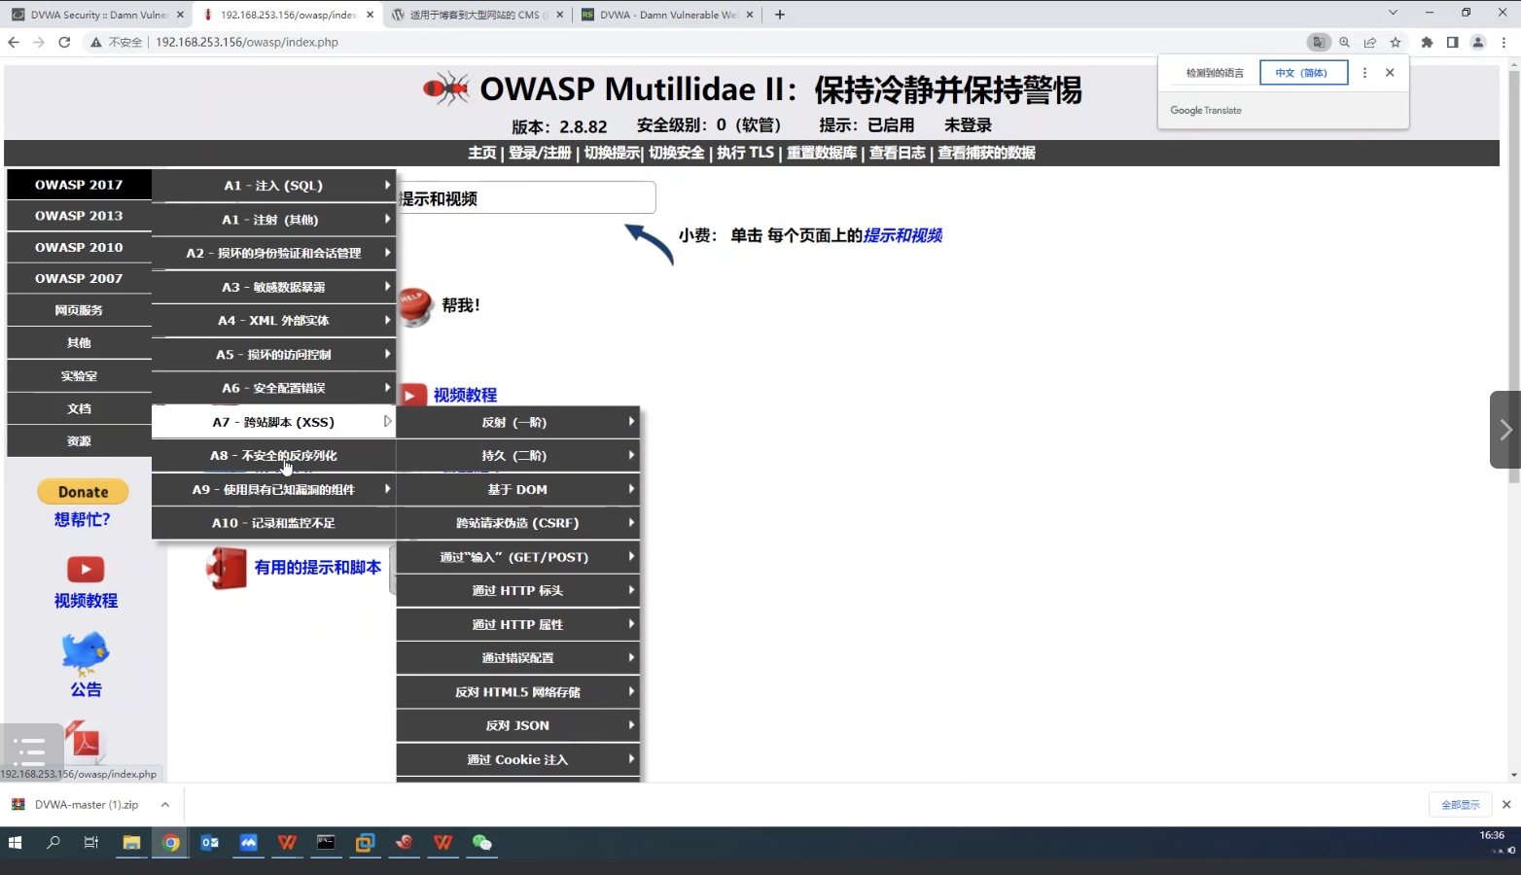This screenshot has height=875, width=1521.
Task: Click the zoom magnifier icon in address bar
Action: coord(1344,42)
